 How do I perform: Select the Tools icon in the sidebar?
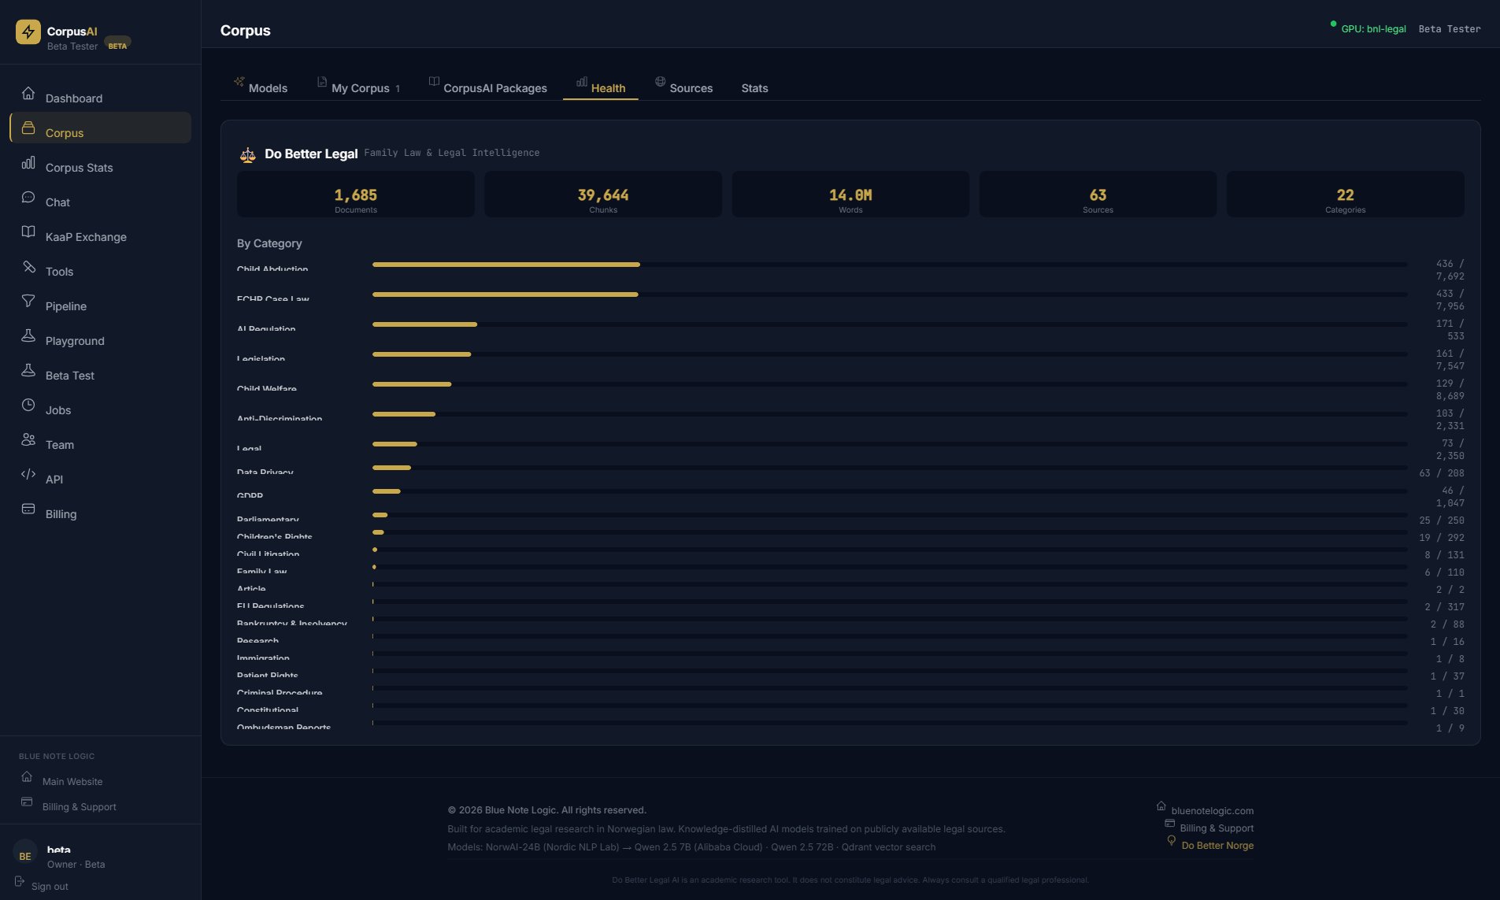28,266
